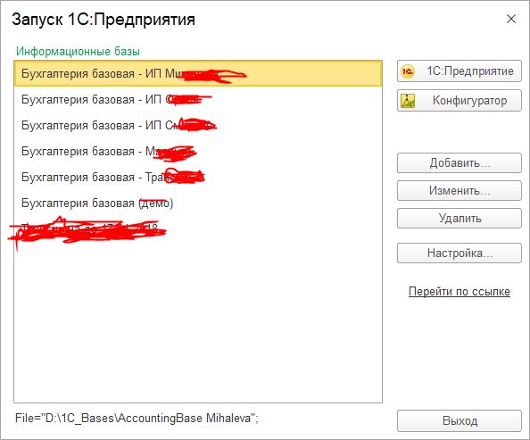
Task: Open the Конфигуратор mode
Action: [459, 101]
